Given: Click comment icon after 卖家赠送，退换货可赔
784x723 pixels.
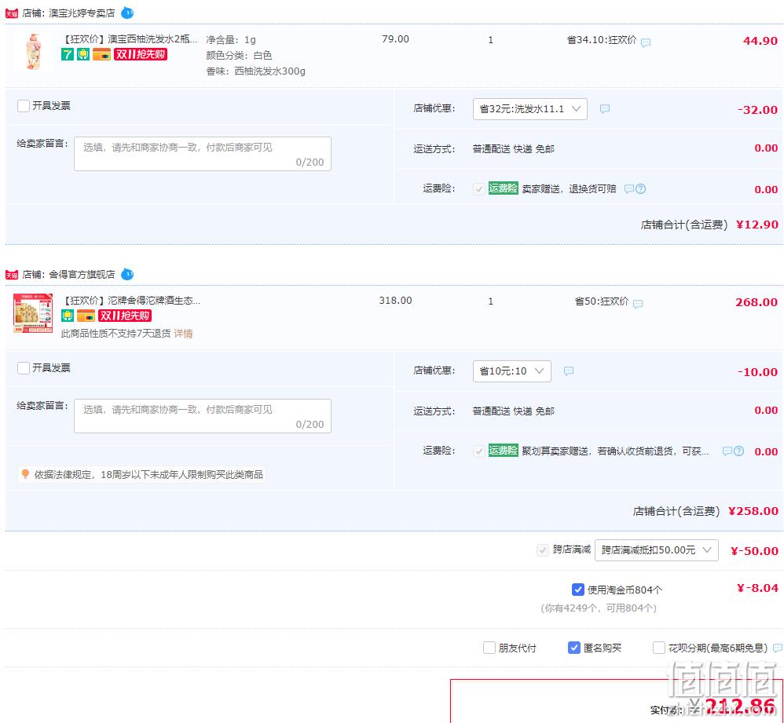Looking at the screenshot, I should [x=629, y=189].
